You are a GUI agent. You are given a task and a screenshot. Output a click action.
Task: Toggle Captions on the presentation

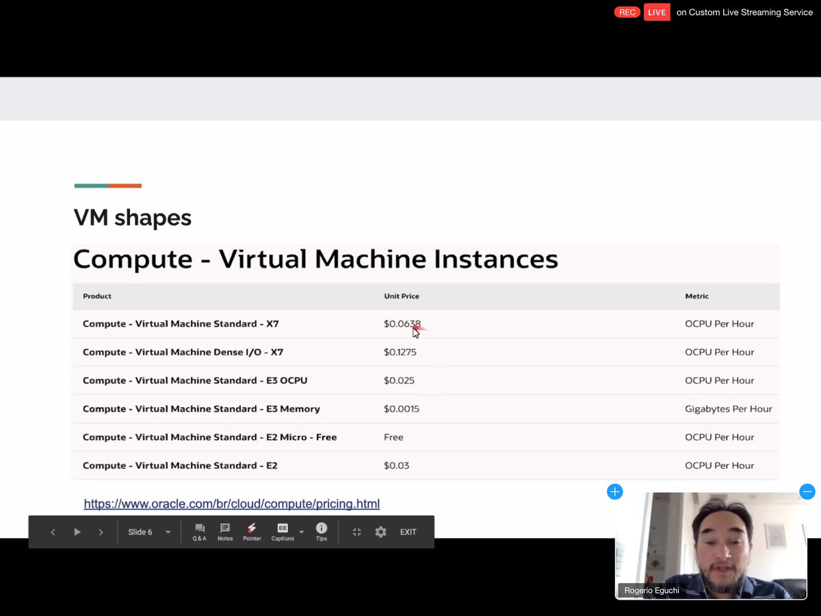(283, 532)
